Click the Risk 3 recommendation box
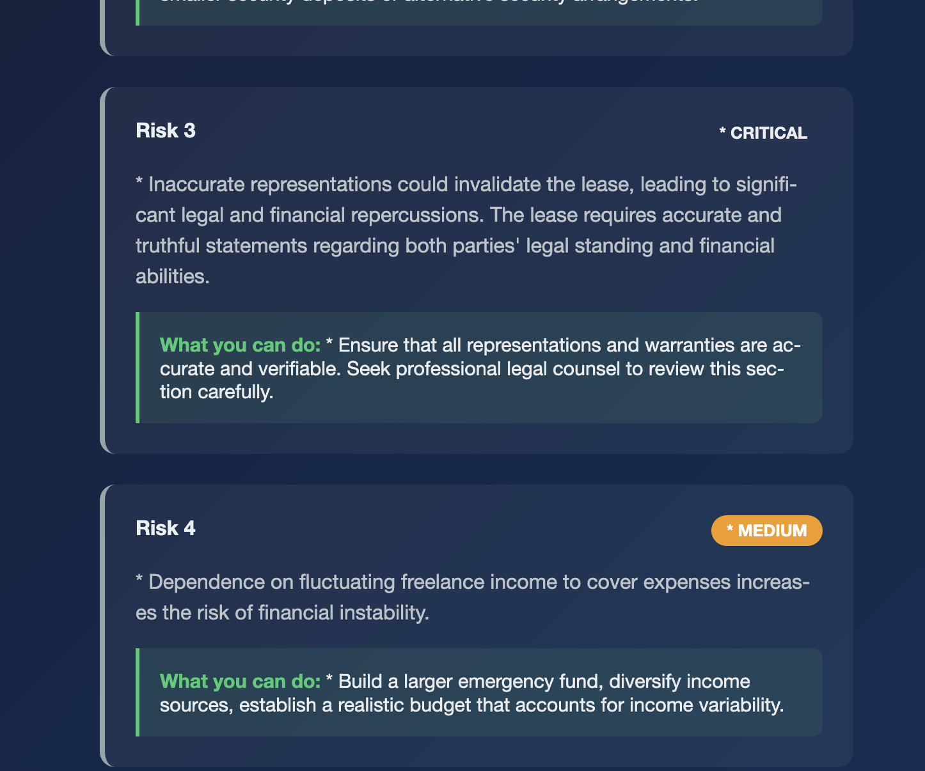 coord(479,368)
